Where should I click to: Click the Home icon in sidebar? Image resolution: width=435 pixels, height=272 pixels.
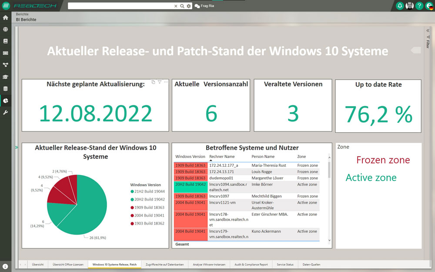pyautogui.click(x=6, y=18)
